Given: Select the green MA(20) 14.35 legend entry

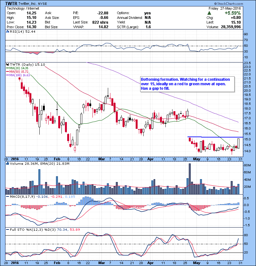Looking at the screenshot, I should (x=17, y=68).
